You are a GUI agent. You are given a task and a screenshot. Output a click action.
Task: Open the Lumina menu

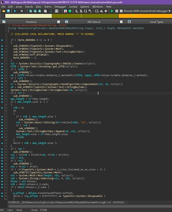[73, 7]
